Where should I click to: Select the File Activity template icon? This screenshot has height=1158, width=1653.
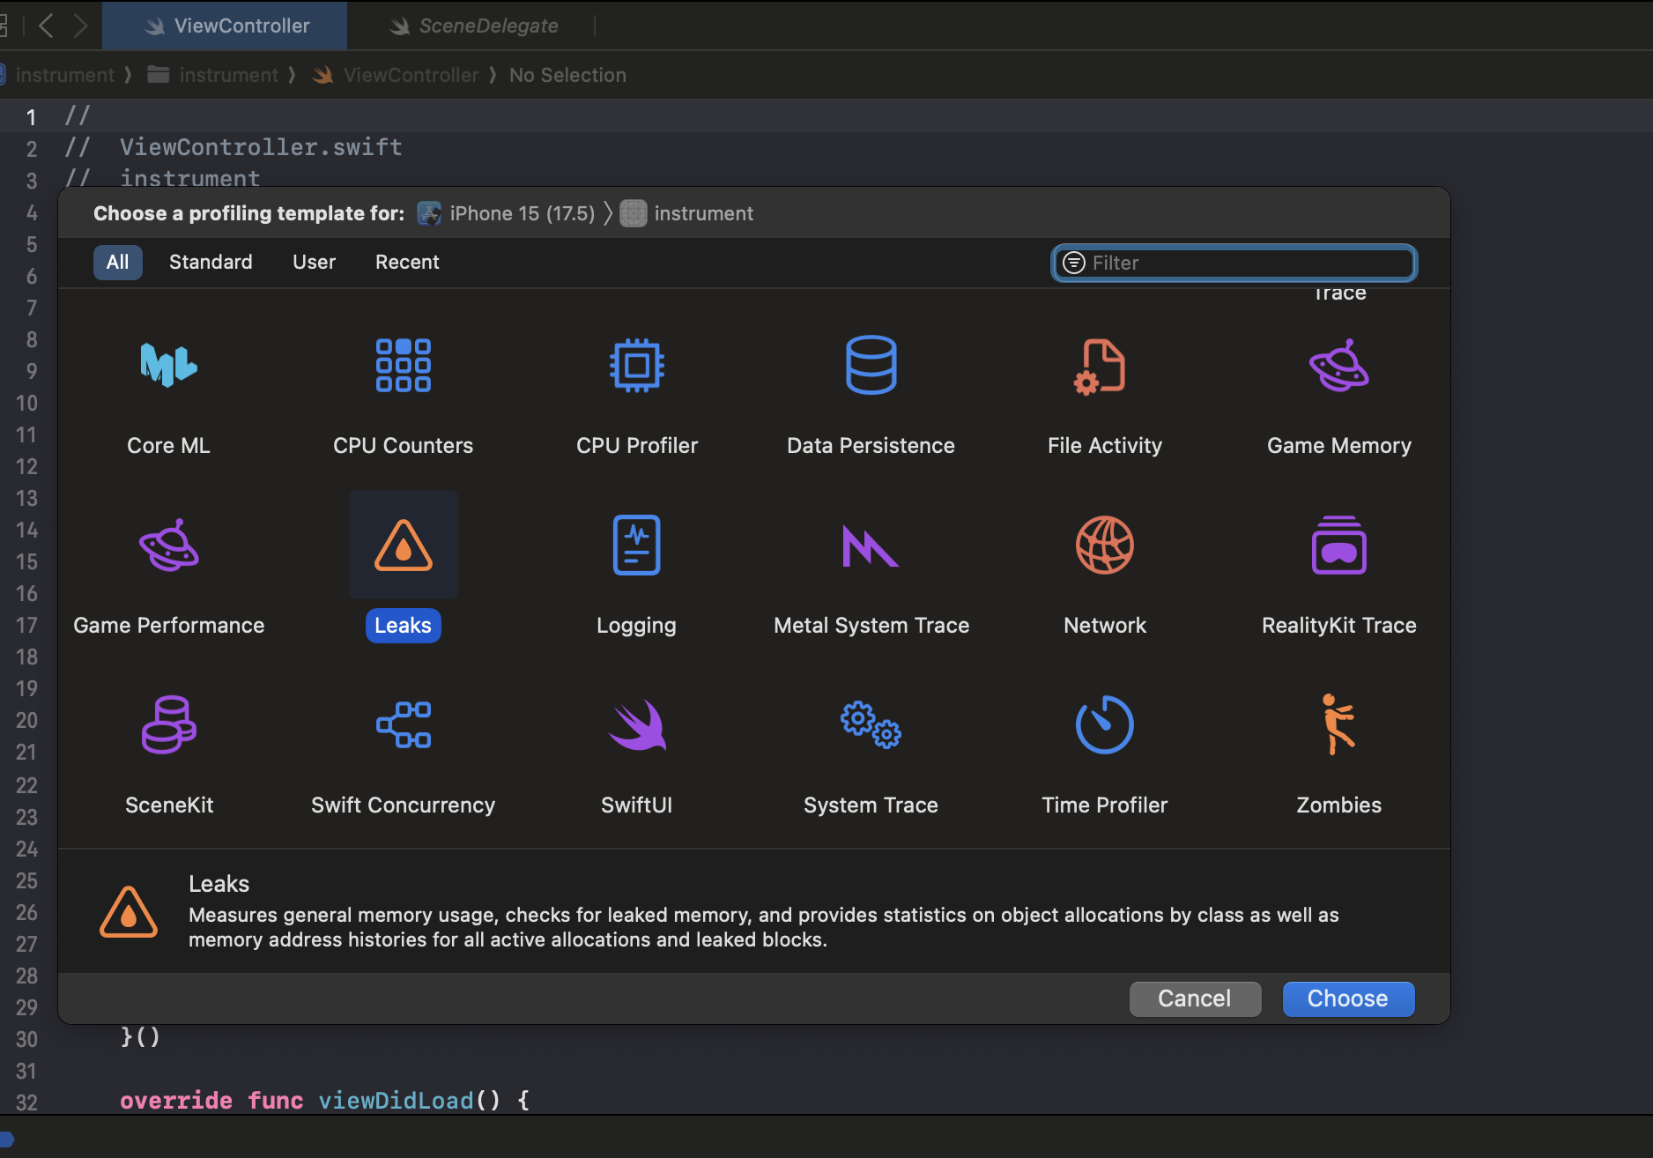[x=1100, y=367]
